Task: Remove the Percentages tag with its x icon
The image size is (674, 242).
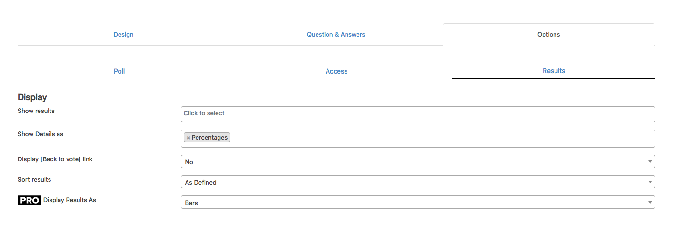Action: (188, 138)
